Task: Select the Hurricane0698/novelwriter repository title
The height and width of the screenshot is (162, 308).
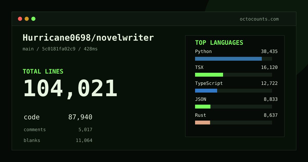Action: [88, 38]
